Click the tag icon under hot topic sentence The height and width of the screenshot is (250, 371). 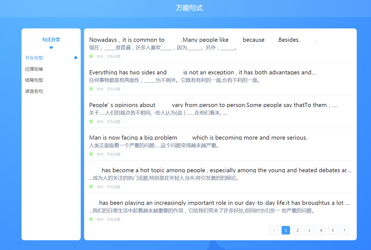tap(91, 187)
